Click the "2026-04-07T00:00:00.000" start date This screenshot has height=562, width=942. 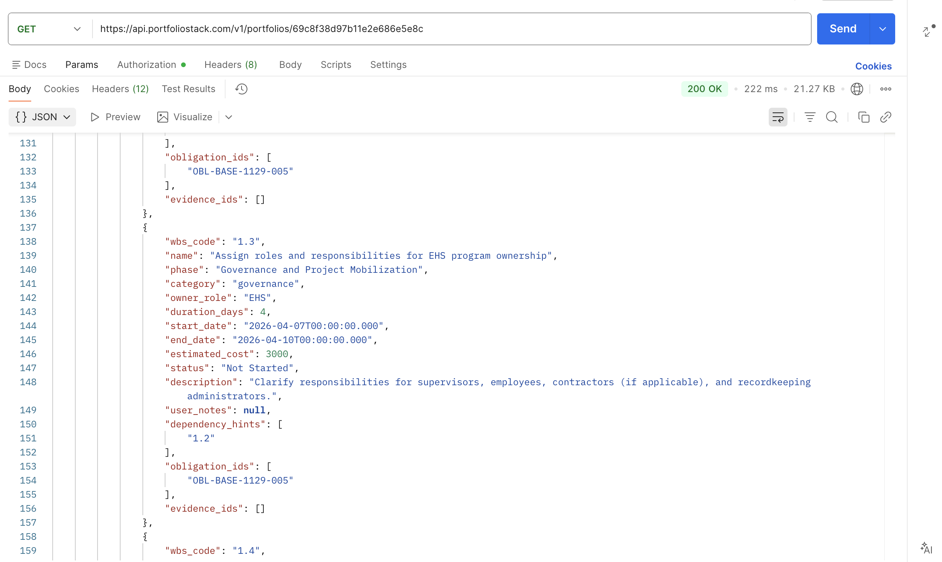click(x=314, y=326)
